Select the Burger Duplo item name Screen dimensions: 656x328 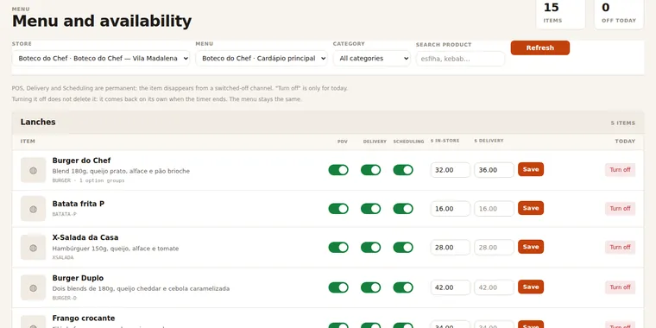tap(78, 278)
